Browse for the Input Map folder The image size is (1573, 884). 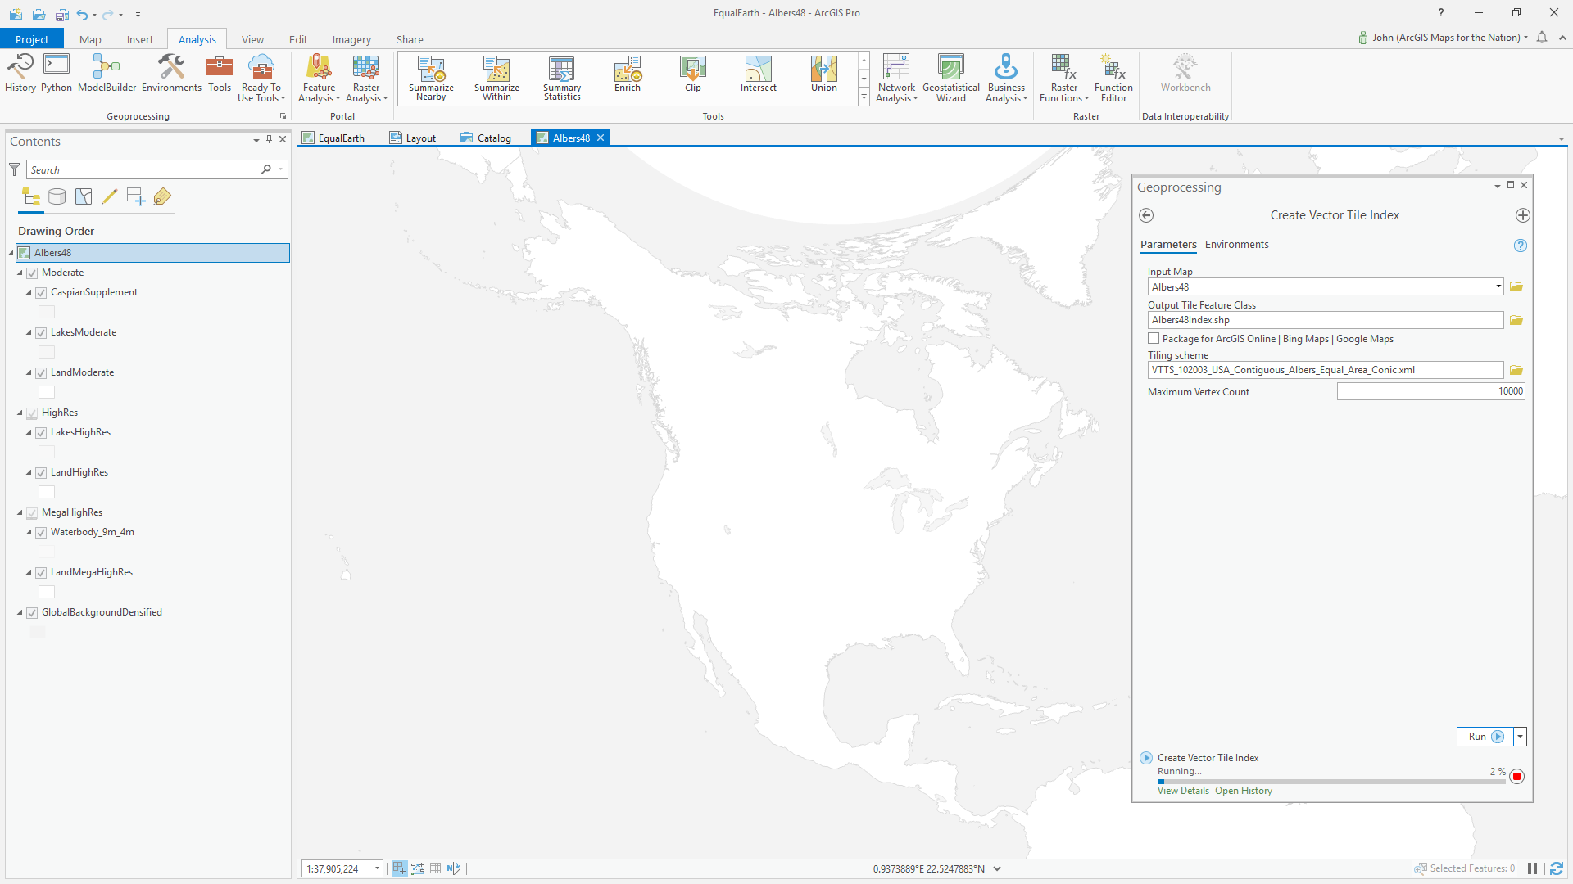(x=1516, y=287)
